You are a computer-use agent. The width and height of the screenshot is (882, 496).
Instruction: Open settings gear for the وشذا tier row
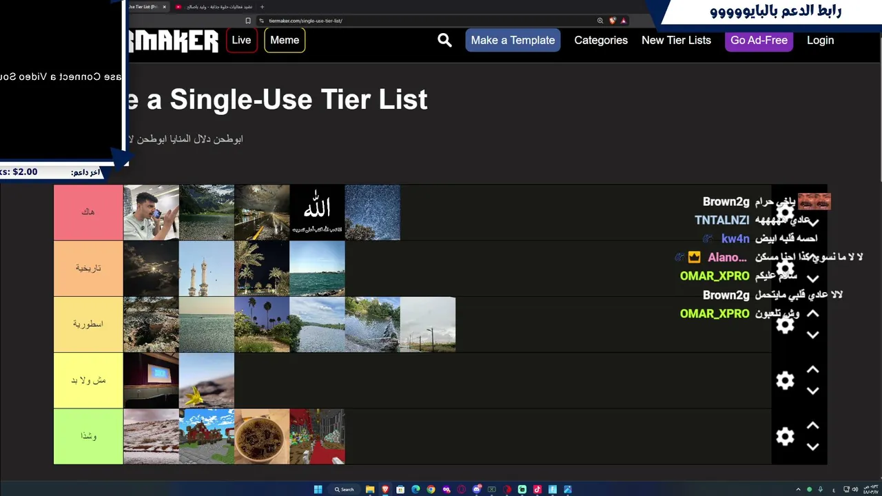coord(785,436)
